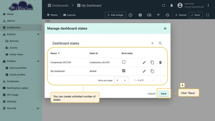
Task: Toggle fullscreen icon in top header
Action: [x=164, y=5]
